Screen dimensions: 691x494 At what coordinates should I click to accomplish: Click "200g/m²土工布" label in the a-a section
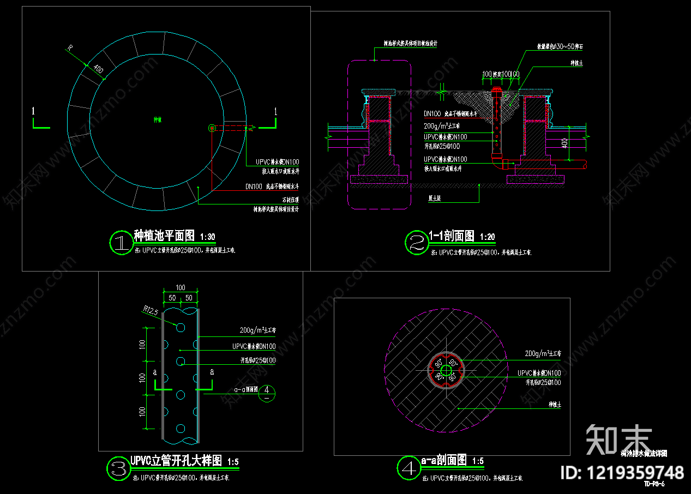point(543,354)
